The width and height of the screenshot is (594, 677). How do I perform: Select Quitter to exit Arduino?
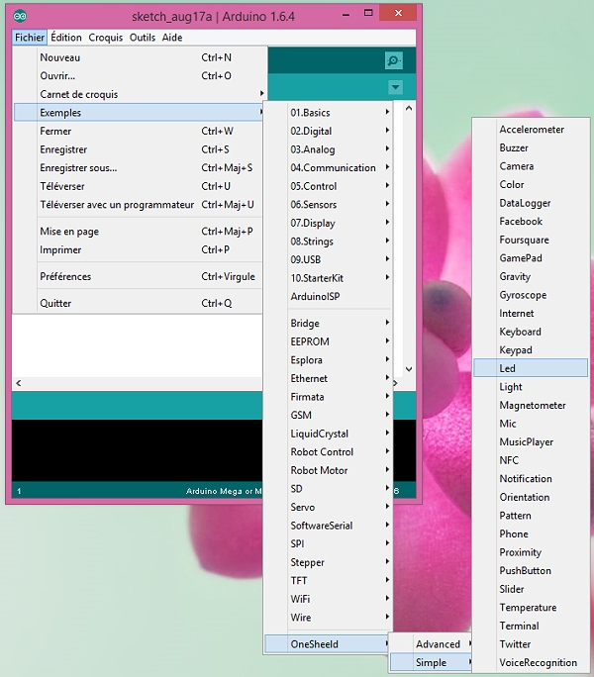(139, 304)
